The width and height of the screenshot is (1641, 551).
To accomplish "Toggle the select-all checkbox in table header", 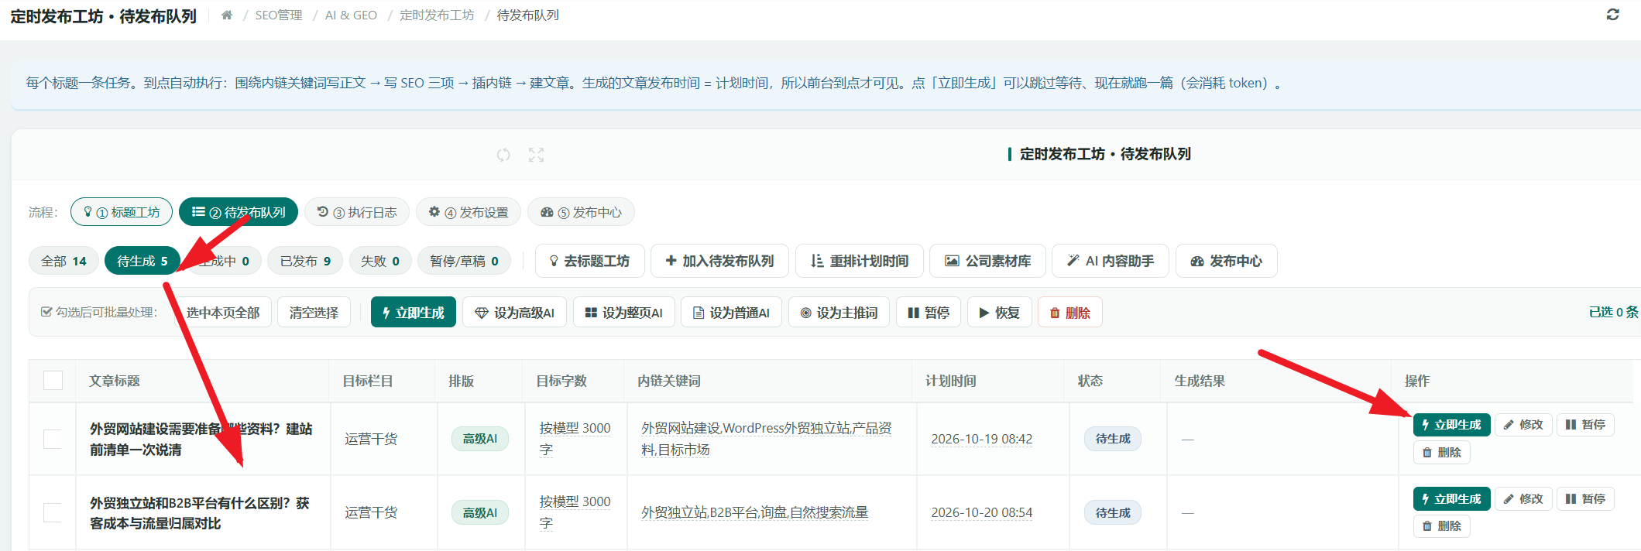I will coord(53,381).
